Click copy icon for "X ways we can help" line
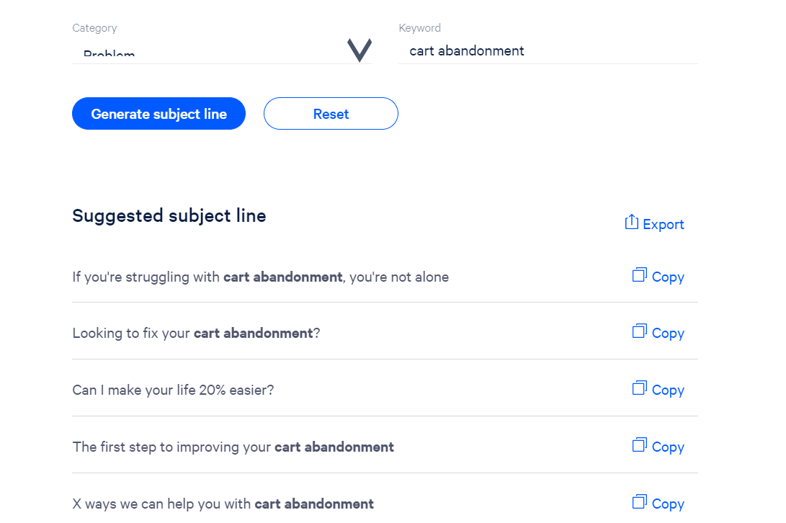This screenshot has width=786, height=523. coord(640,502)
